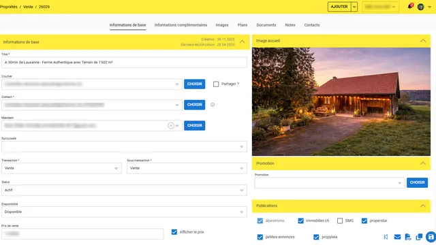The height and width of the screenshot is (245, 436).
Task: Collapse the Publications panel
Action: click(x=423, y=206)
